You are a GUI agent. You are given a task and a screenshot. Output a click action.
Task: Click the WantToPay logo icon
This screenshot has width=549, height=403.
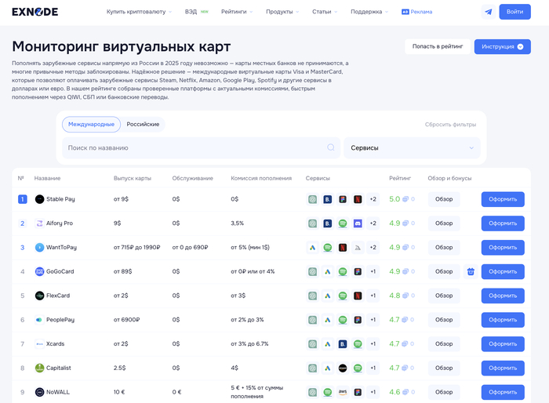click(39, 248)
